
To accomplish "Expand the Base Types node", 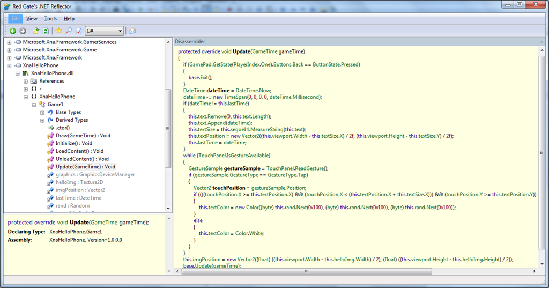I will click(x=42, y=113).
